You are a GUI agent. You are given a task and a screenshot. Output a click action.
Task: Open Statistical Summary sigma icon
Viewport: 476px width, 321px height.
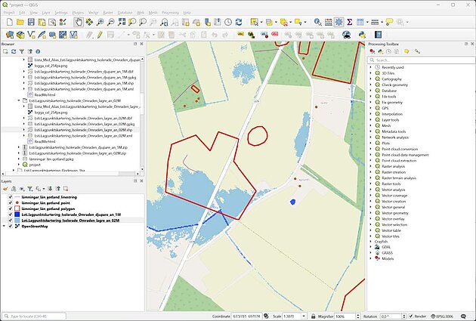point(349,22)
